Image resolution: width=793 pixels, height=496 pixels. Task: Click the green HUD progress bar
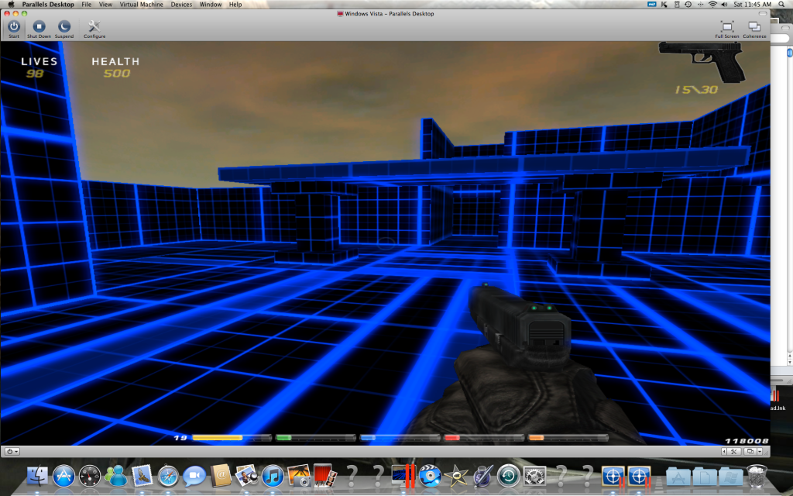click(316, 438)
